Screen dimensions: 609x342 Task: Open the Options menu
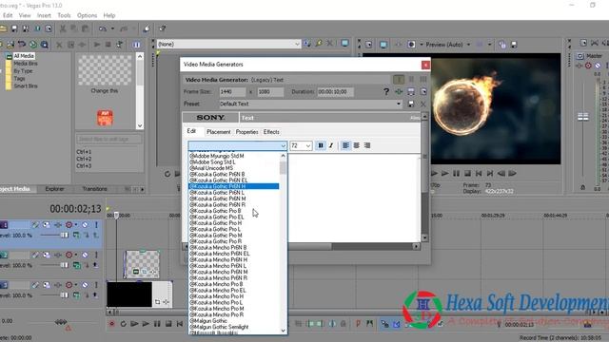click(x=87, y=15)
